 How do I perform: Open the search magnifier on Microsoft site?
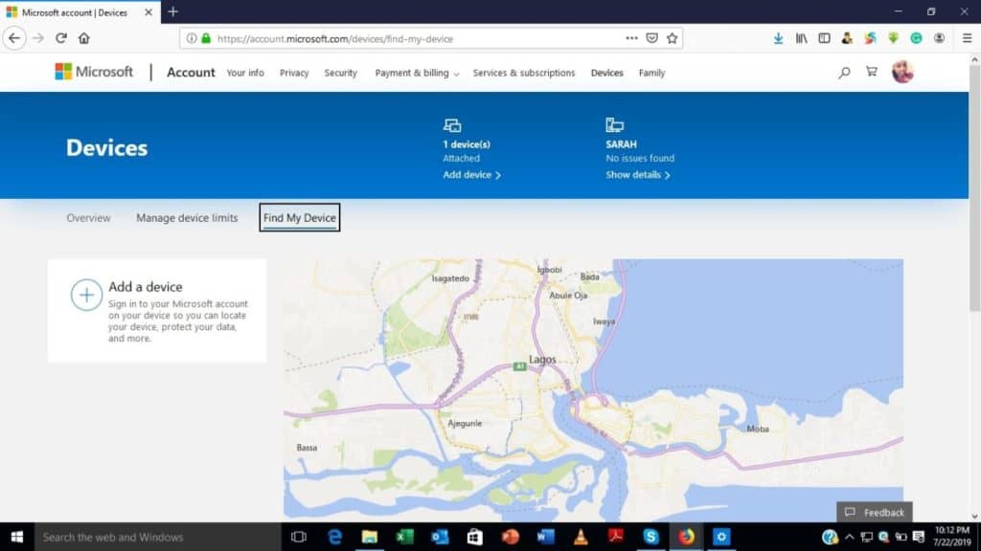tap(844, 73)
